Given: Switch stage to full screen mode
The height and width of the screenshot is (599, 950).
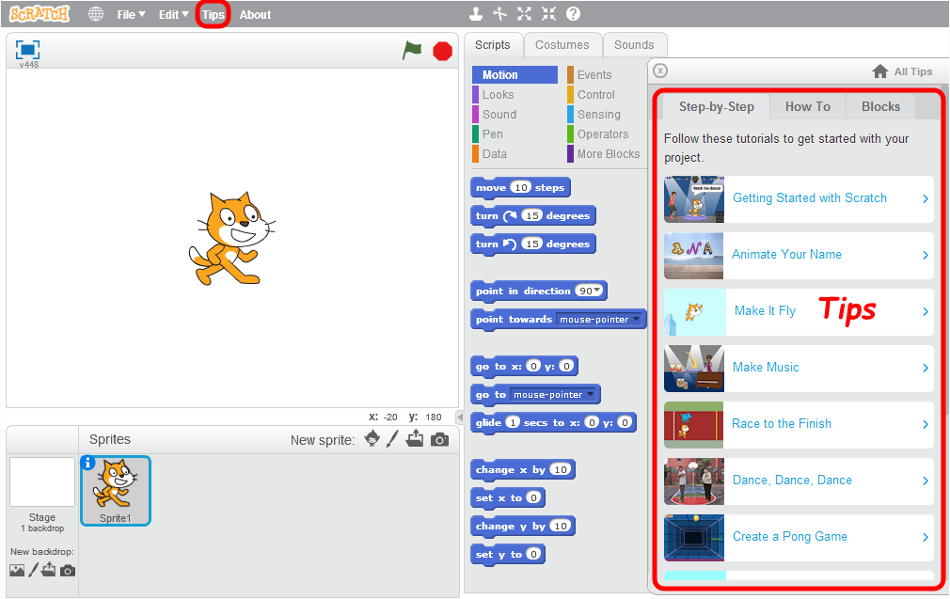Looking at the screenshot, I should pos(28,50).
